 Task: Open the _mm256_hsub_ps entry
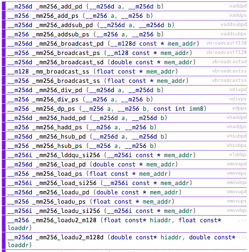pyautogui.click(x=124, y=146)
